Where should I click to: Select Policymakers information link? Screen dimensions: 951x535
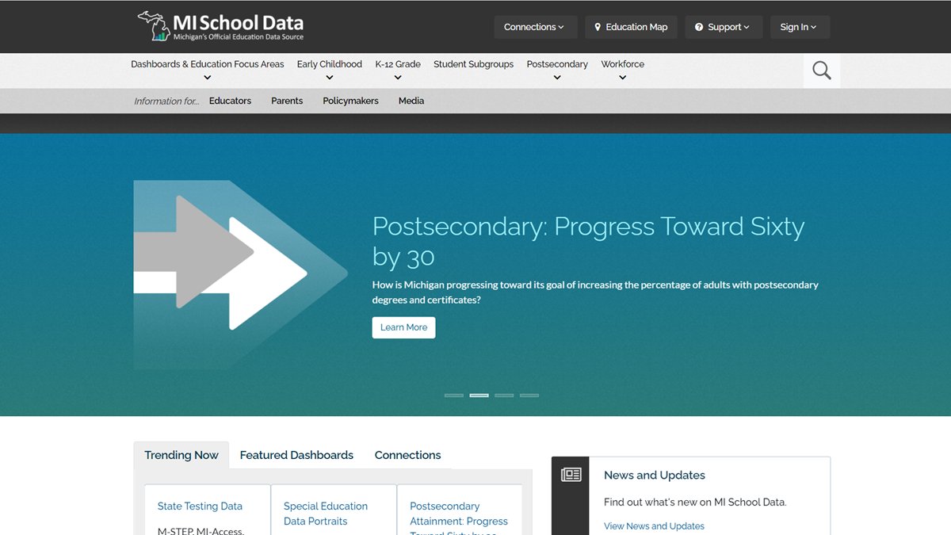[x=350, y=101]
